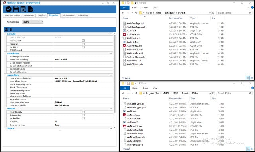Viewport: 255px width, 152px height.
Task: Click search magnifier in Agent PSHost window
Action: 250,93
